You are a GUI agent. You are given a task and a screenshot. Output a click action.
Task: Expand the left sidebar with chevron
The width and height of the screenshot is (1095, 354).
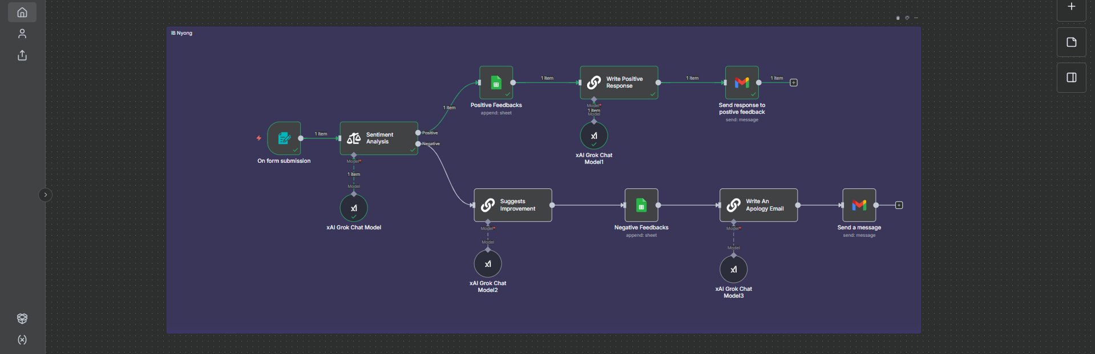pyautogui.click(x=46, y=195)
